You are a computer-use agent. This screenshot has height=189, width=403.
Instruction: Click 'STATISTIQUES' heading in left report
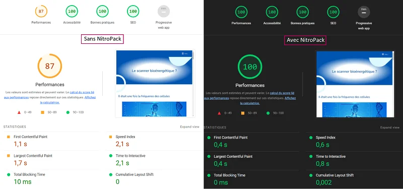[x=15, y=127]
